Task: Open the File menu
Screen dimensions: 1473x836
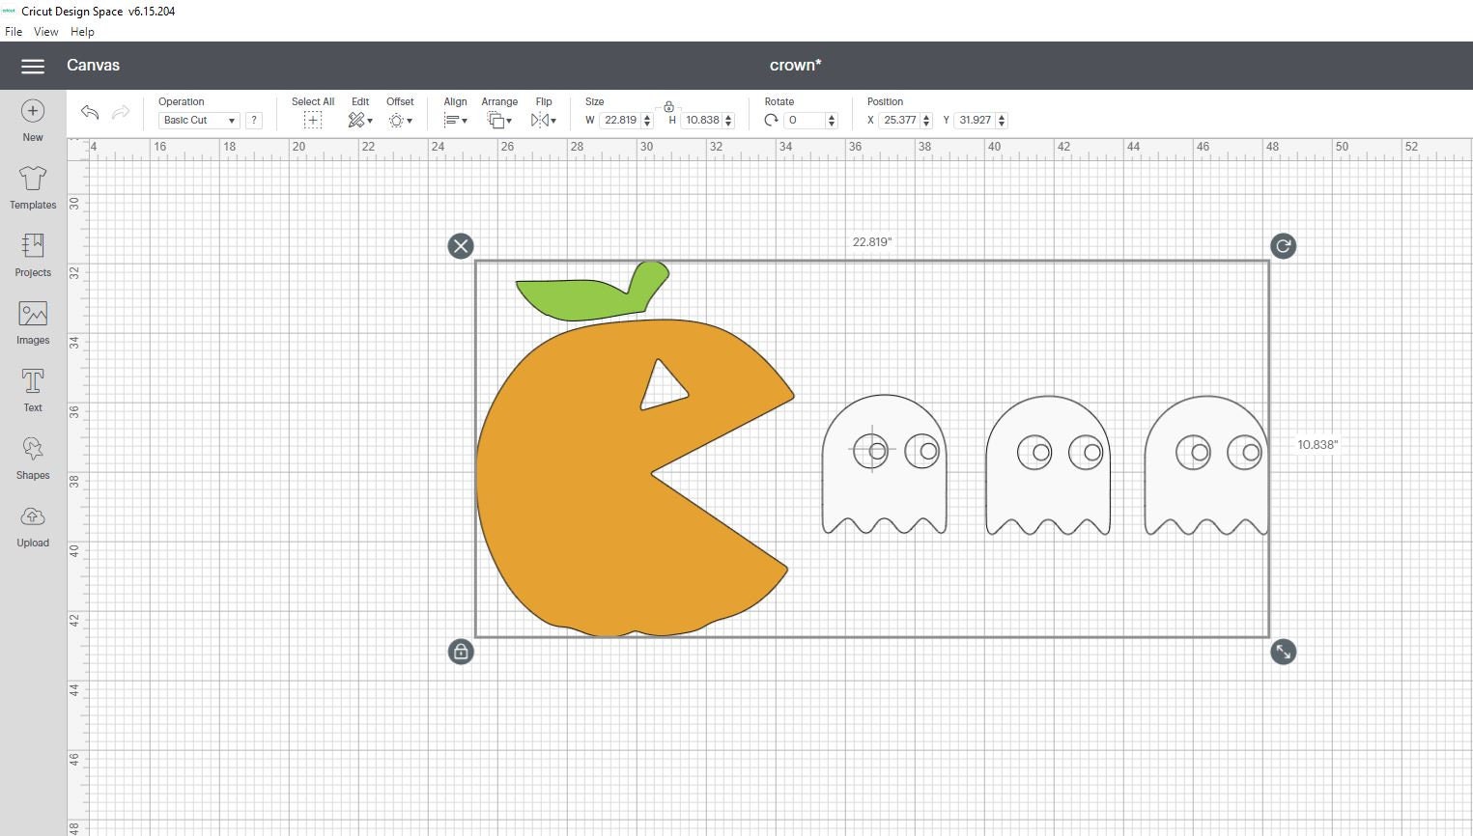Action: pos(14,31)
